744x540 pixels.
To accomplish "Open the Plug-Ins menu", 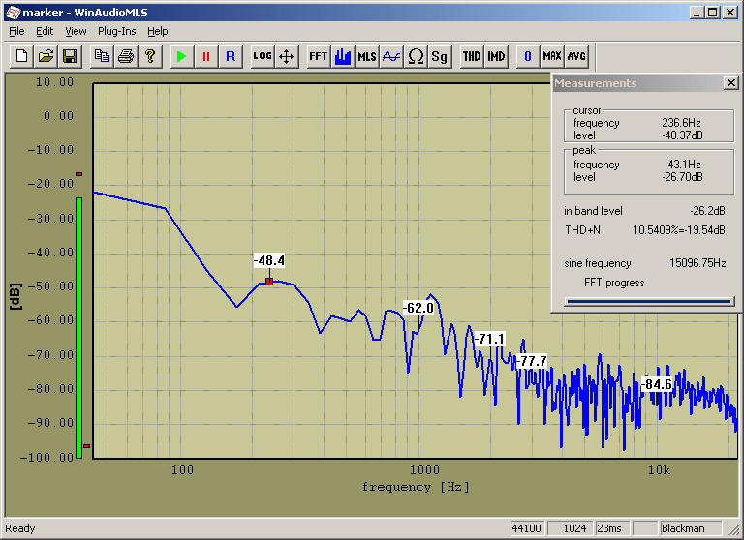I will pyautogui.click(x=116, y=31).
